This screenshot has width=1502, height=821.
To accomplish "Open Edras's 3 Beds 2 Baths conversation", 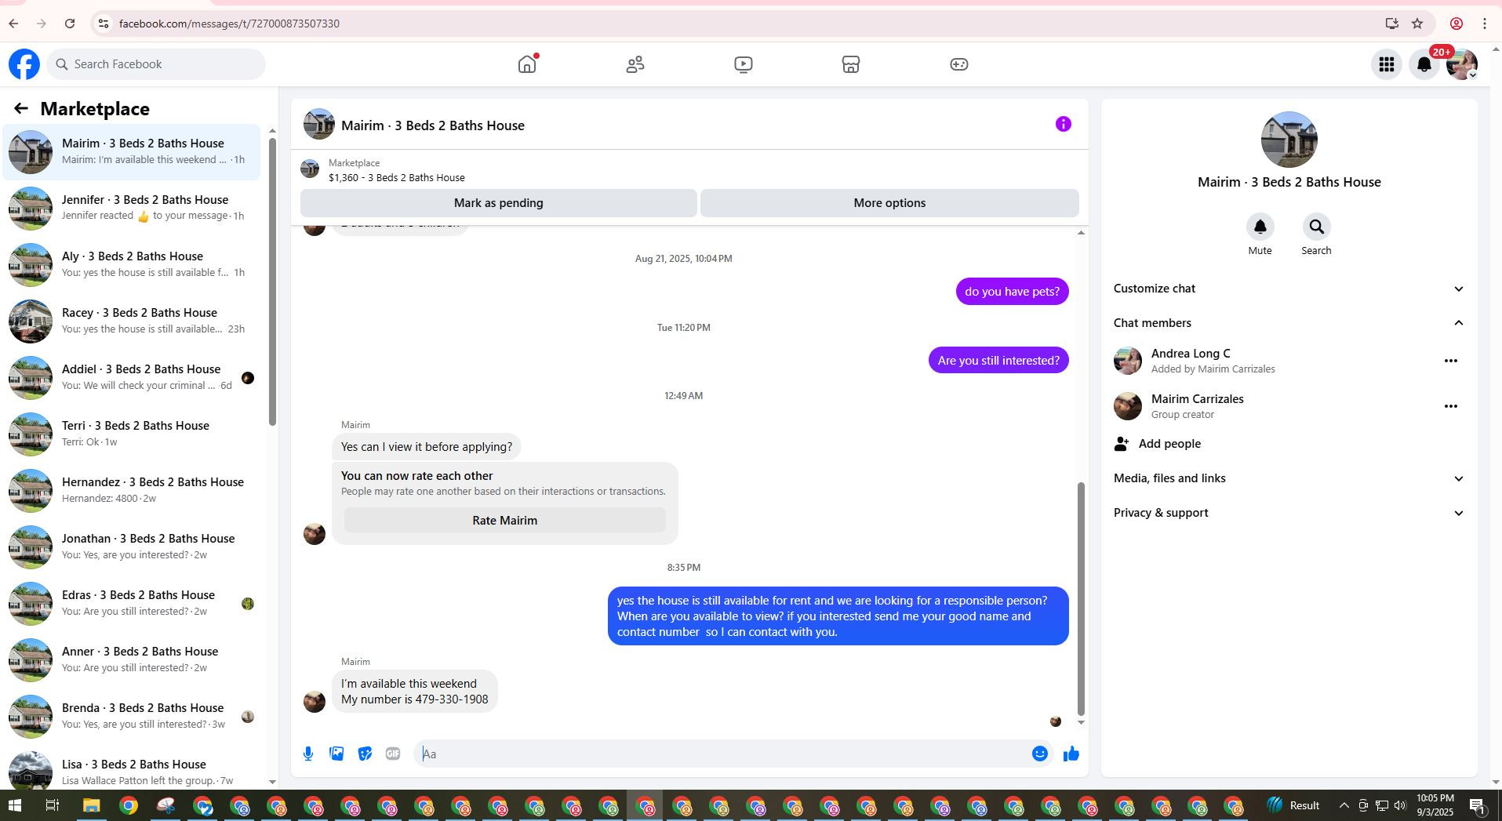I will (132, 604).
